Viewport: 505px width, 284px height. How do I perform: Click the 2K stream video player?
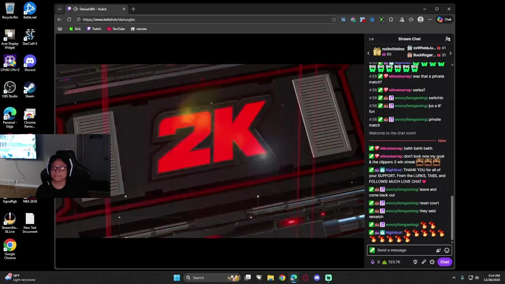(210, 151)
